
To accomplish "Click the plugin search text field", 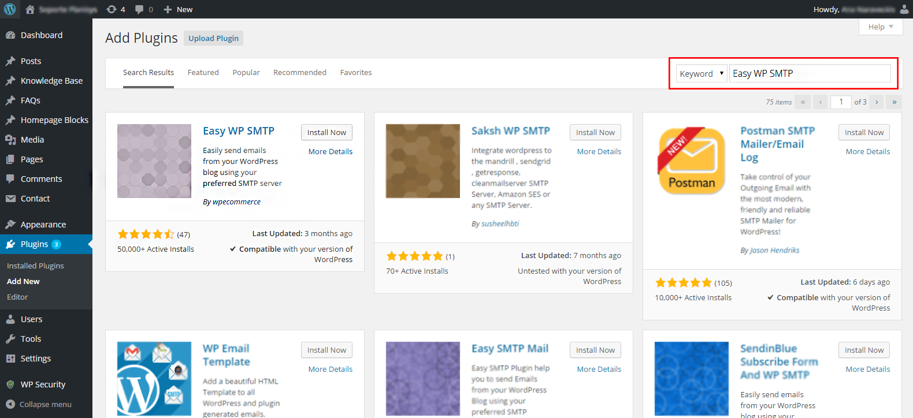I will click(810, 73).
